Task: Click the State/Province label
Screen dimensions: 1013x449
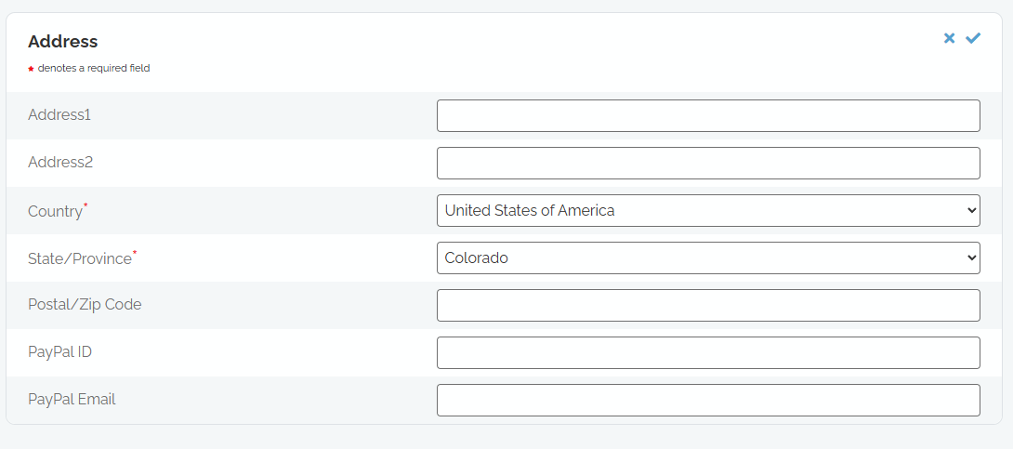Action: pos(80,258)
